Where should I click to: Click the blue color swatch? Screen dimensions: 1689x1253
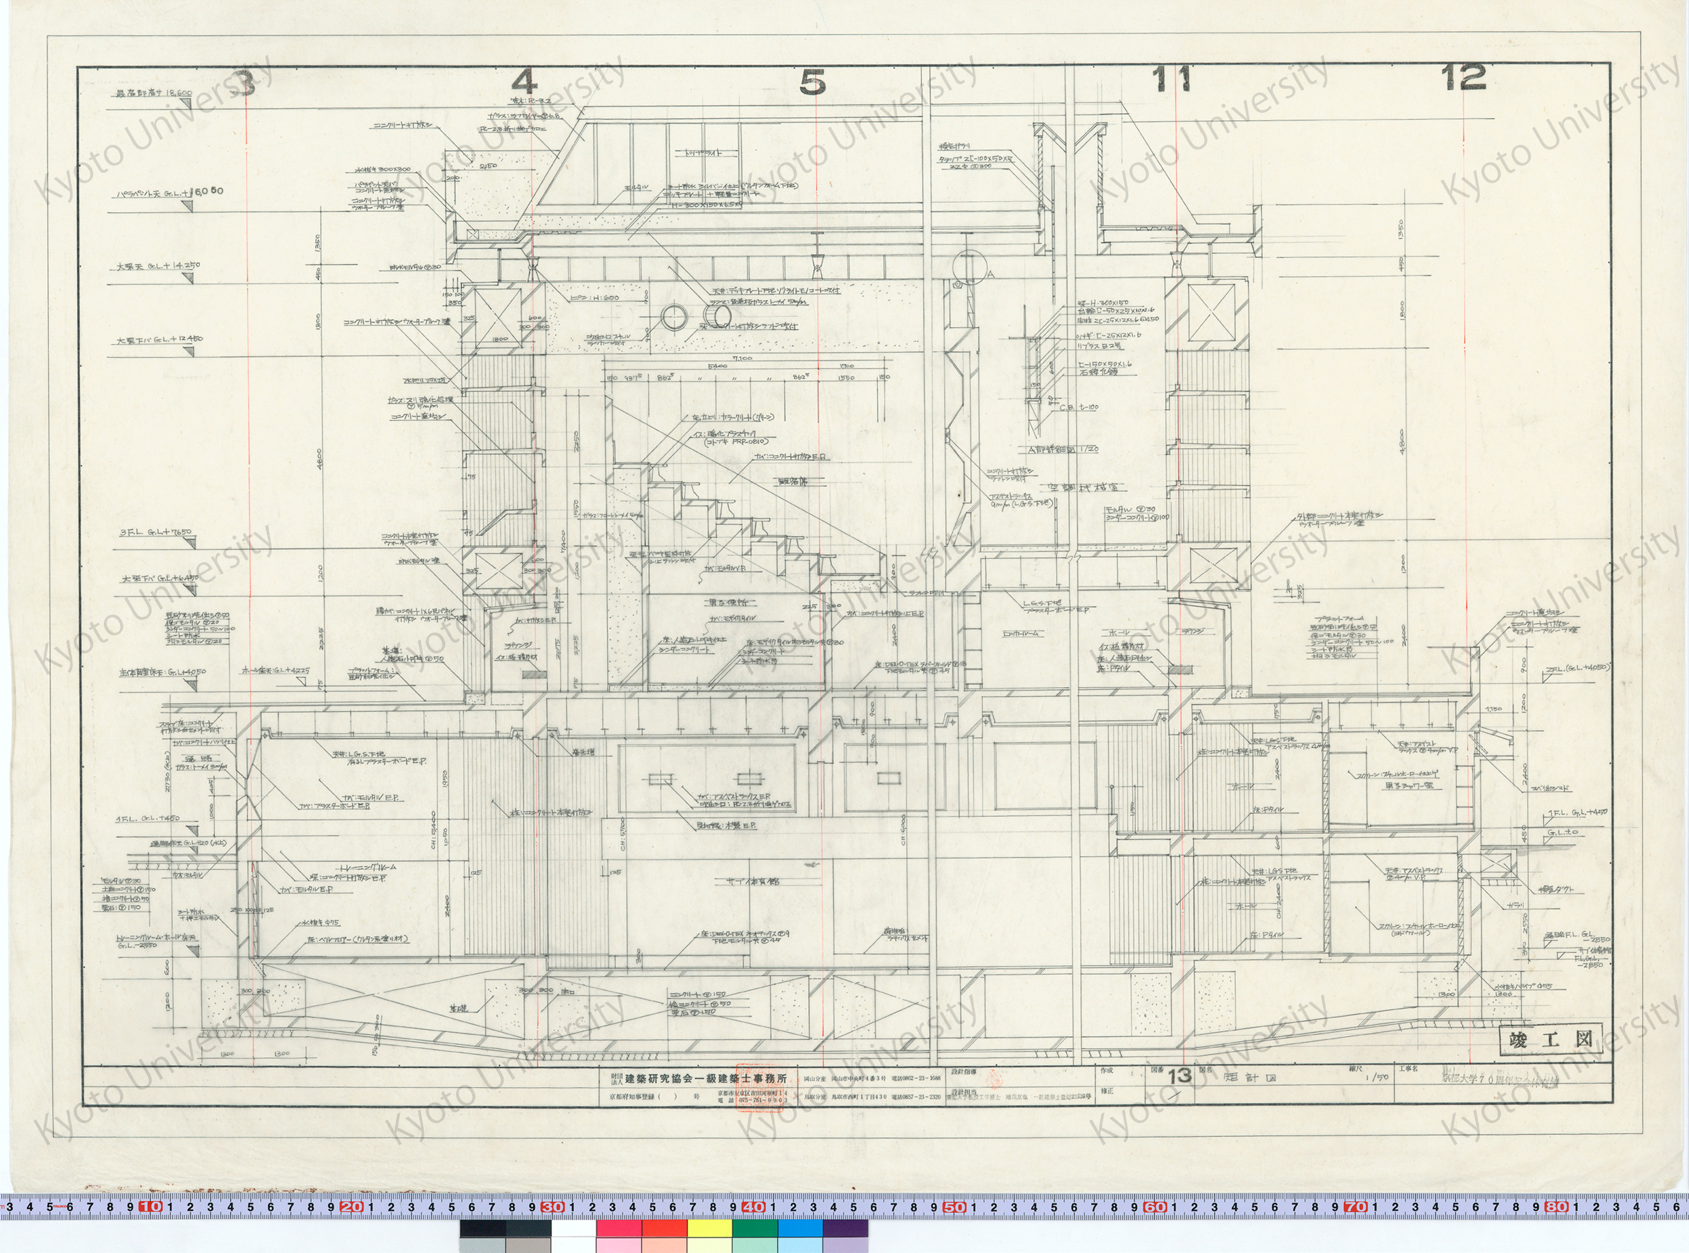(800, 1229)
